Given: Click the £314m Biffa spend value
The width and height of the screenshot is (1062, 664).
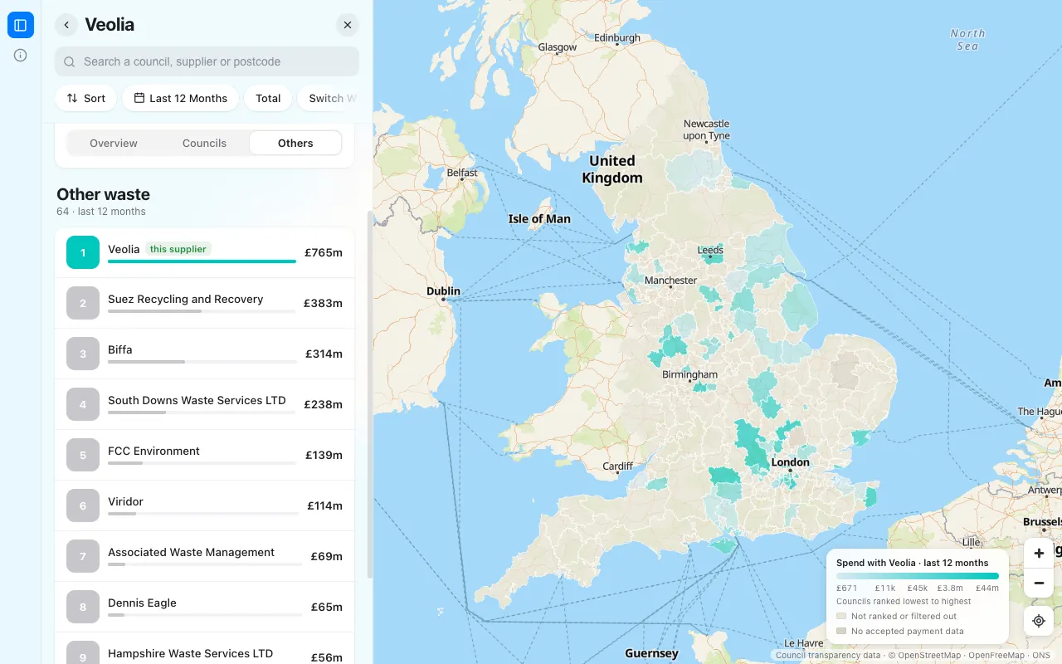Looking at the screenshot, I should click(x=324, y=354).
